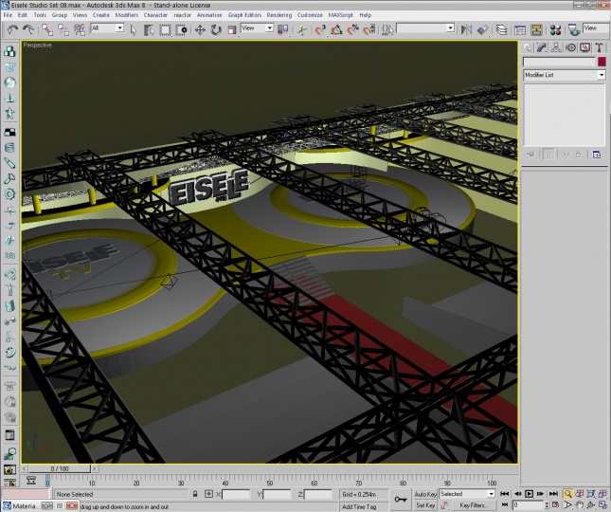This screenshot has width=611, height=512.
Task: Switch to the Hierarchy command panel tab
Action: (556, 48)
